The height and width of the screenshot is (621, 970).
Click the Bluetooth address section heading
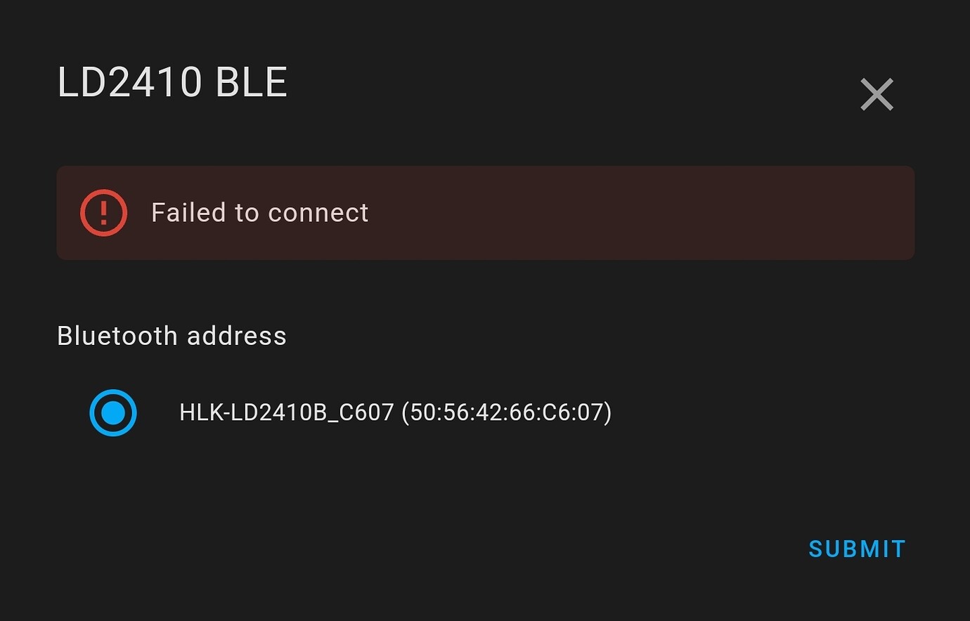(172, 336)
